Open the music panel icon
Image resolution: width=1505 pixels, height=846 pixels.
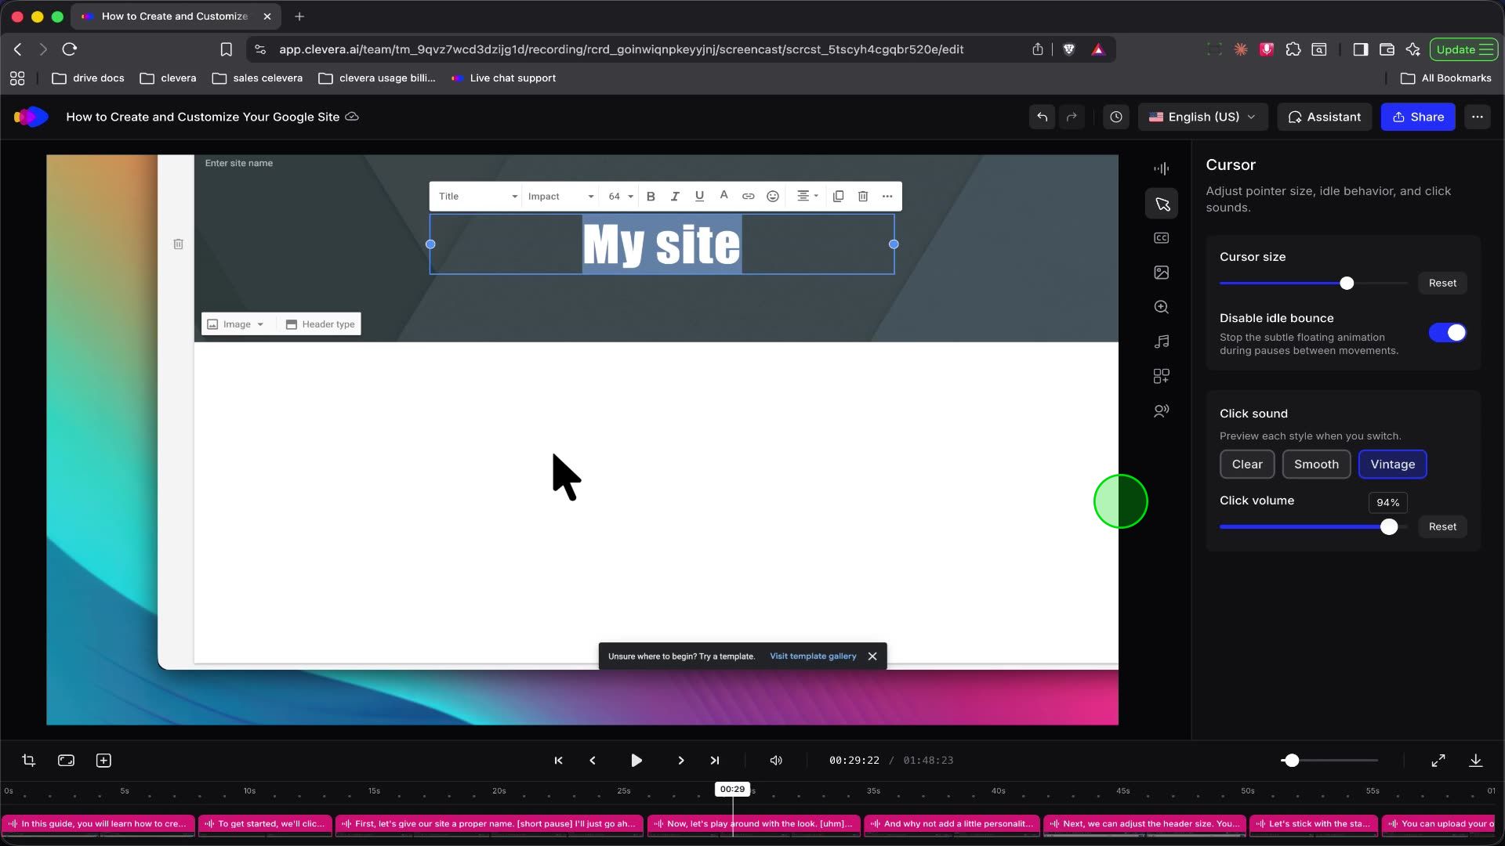point(1162,342)
